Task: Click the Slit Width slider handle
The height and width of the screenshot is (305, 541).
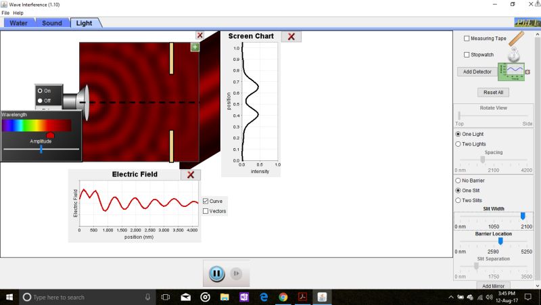Action: coord(523,216)
